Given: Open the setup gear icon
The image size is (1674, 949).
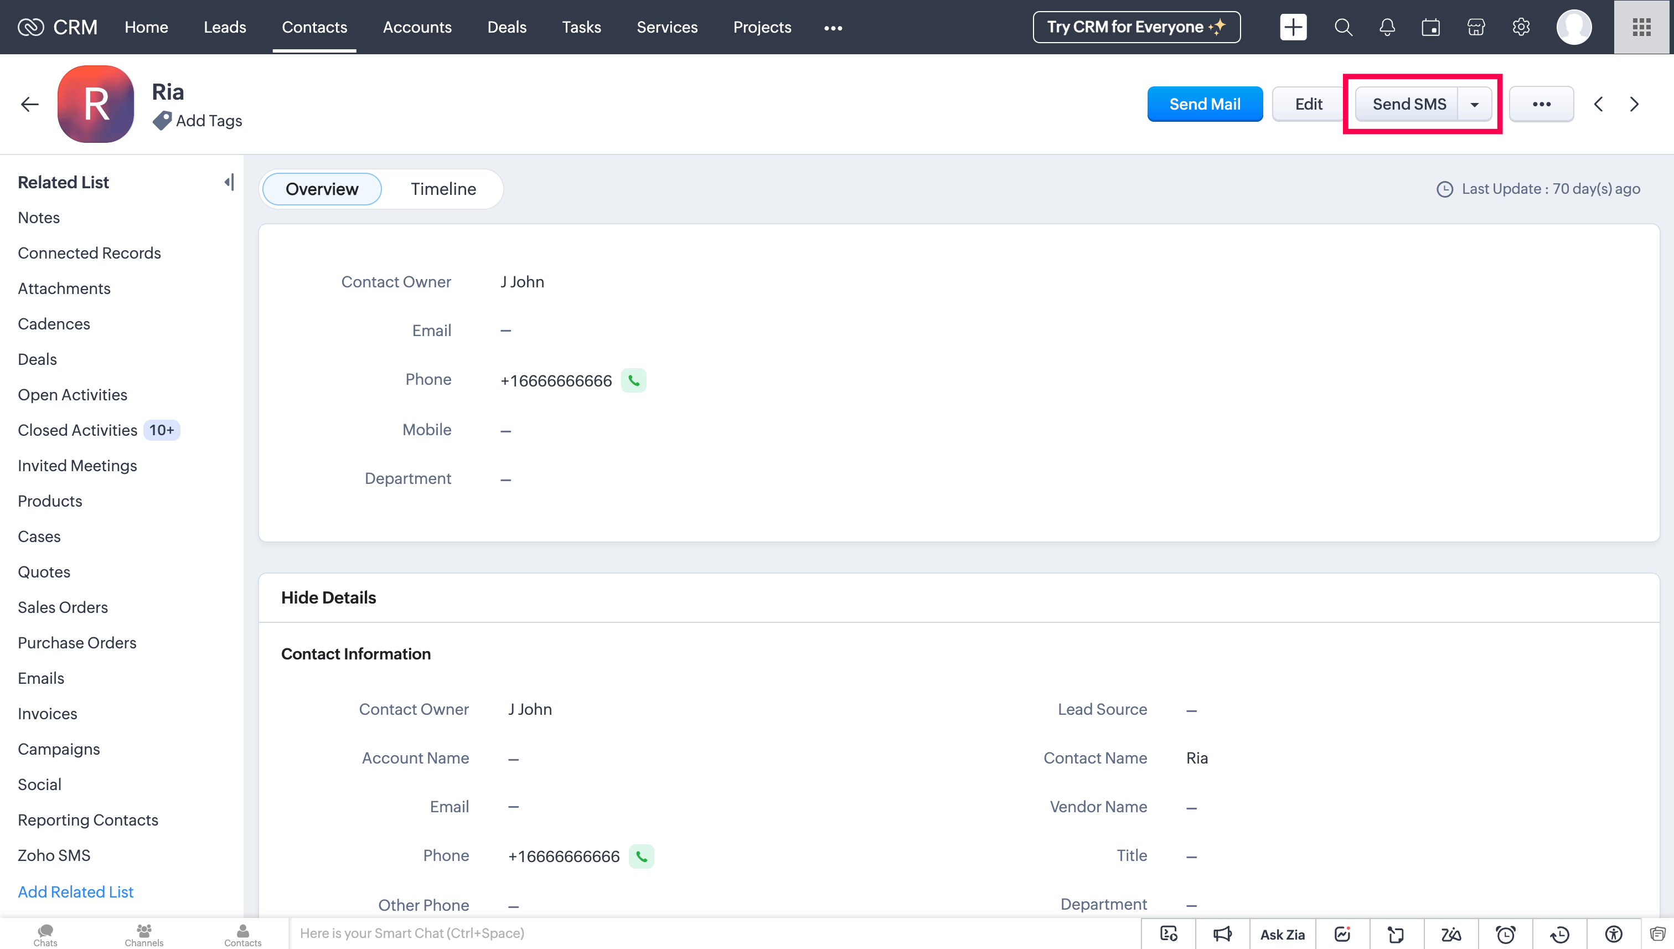Looking at the screenshot, I should tap(1521, 27).
